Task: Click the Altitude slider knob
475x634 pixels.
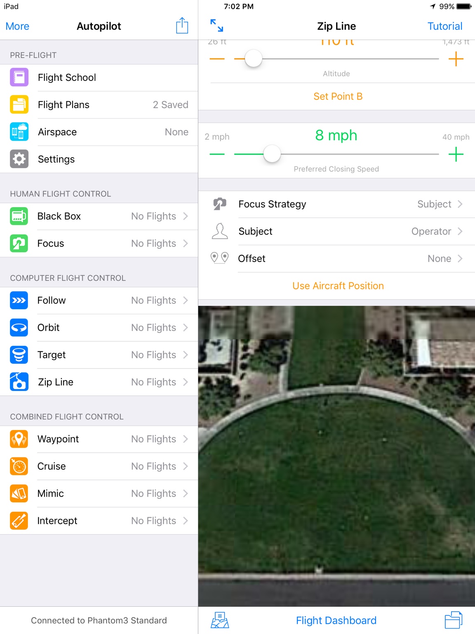Action: 254,59
